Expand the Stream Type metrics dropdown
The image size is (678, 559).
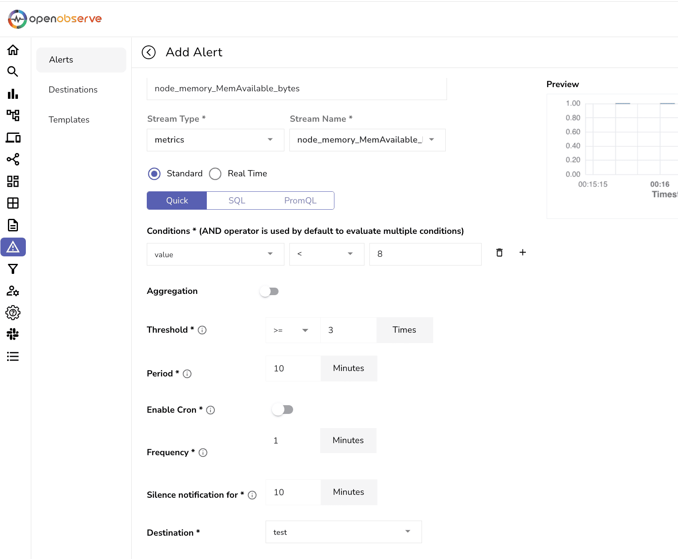tap(215, 140)
